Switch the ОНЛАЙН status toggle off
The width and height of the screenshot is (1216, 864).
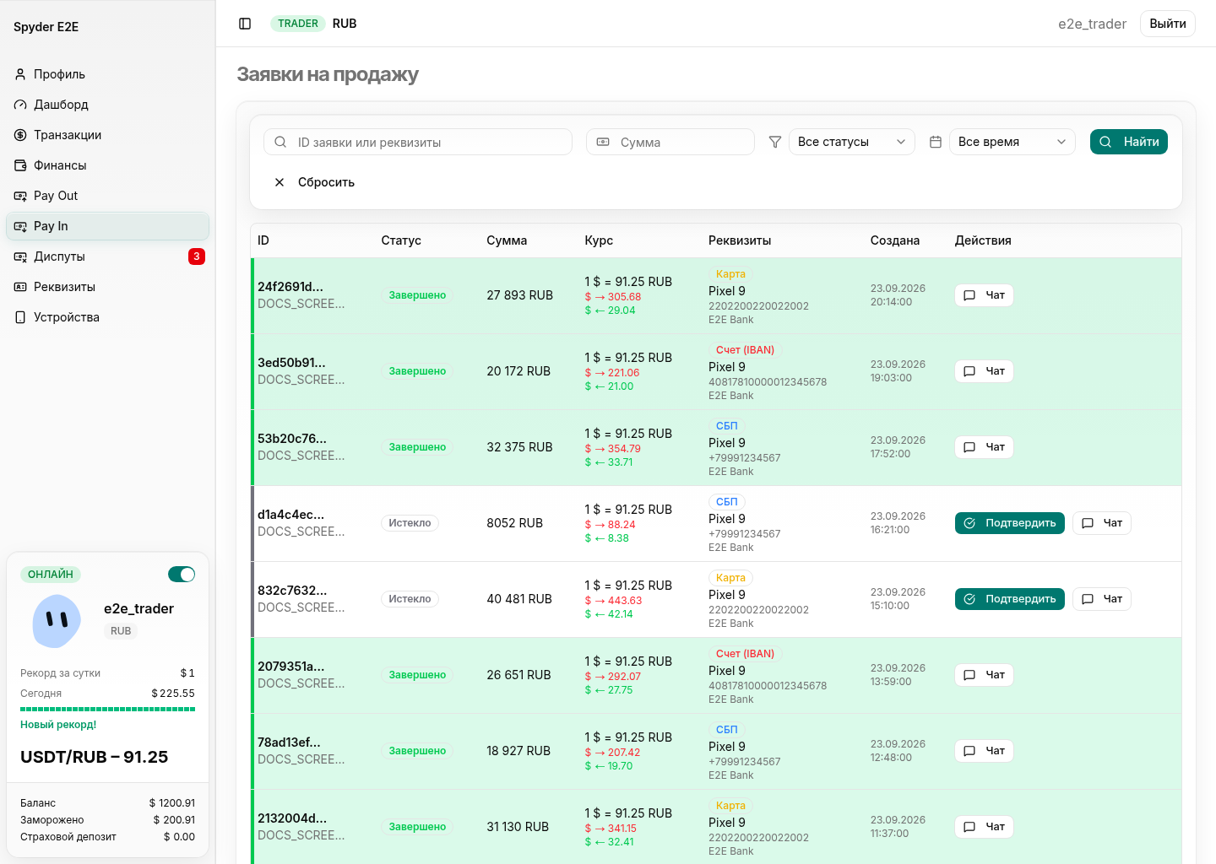pos(182,575)
